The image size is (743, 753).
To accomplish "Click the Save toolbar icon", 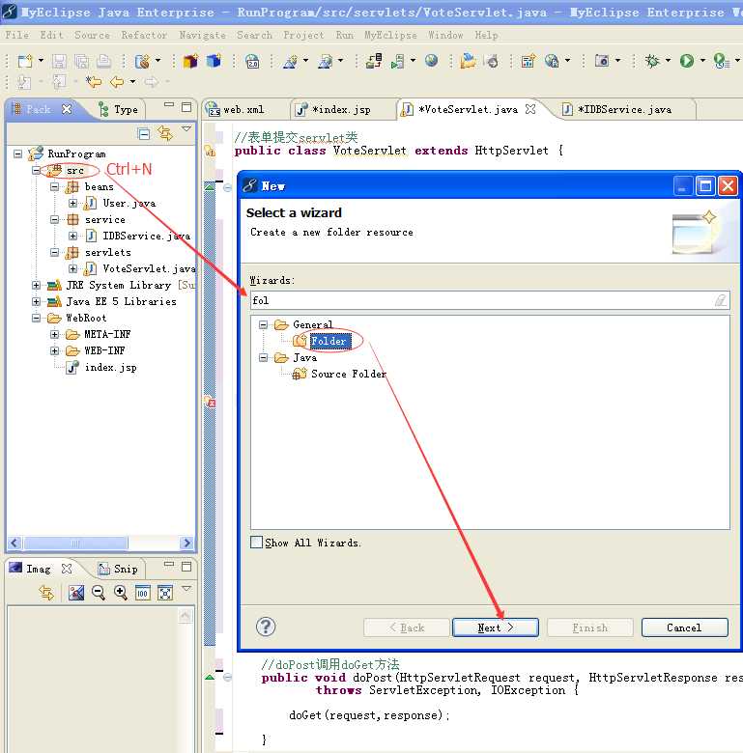I will tap(59, 61).
